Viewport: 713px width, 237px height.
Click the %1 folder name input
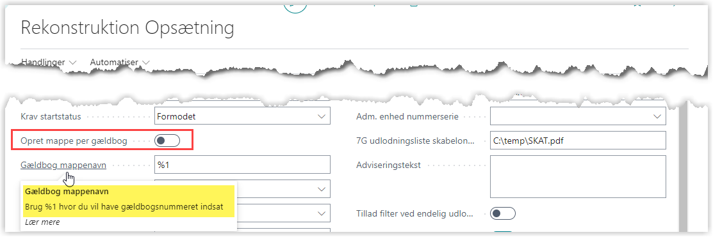click(x=242, y=165)
